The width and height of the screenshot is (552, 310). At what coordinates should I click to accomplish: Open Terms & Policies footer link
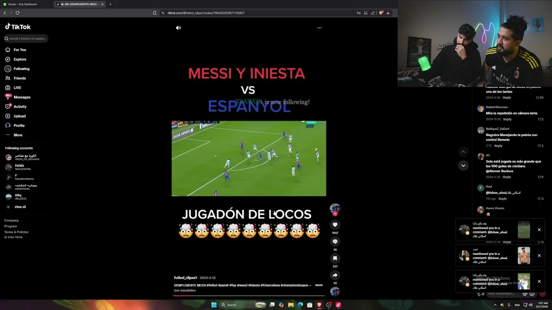tap(16, 232)
